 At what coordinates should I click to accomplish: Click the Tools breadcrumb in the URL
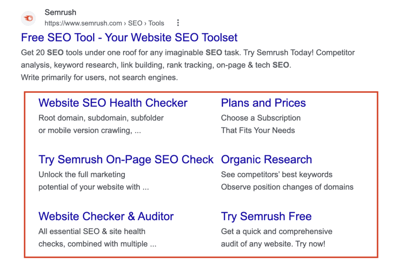156,23
